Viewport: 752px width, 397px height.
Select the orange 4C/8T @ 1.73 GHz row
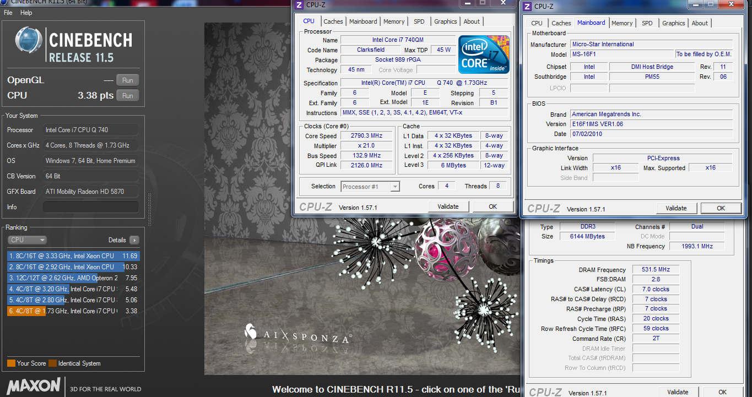click(73, 311)
